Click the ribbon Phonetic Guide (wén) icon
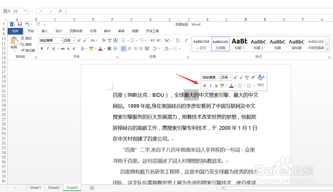333x192 pixels. (x=110, y=40)
